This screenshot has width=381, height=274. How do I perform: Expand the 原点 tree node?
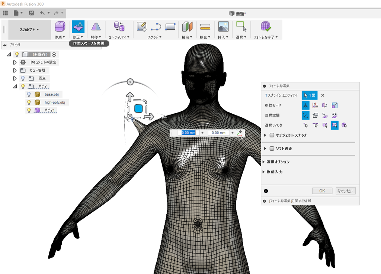(15, 78)
